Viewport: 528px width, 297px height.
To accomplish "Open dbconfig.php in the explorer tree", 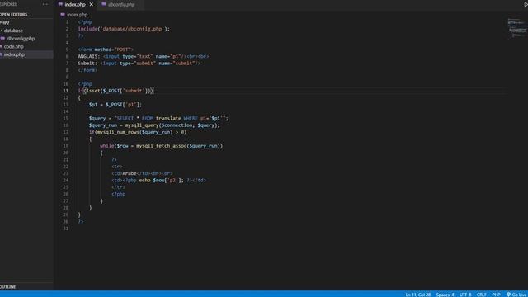I will tap(21, 39).
